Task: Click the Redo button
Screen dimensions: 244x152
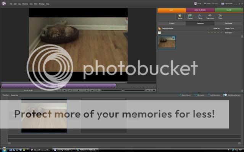Action: 215,3
